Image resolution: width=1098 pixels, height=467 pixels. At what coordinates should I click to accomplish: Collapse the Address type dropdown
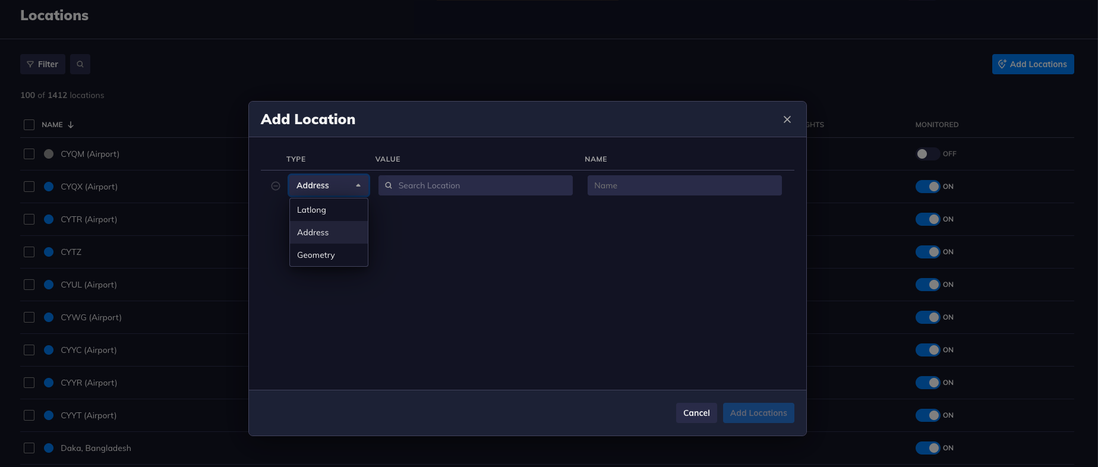tap(329, 185)
